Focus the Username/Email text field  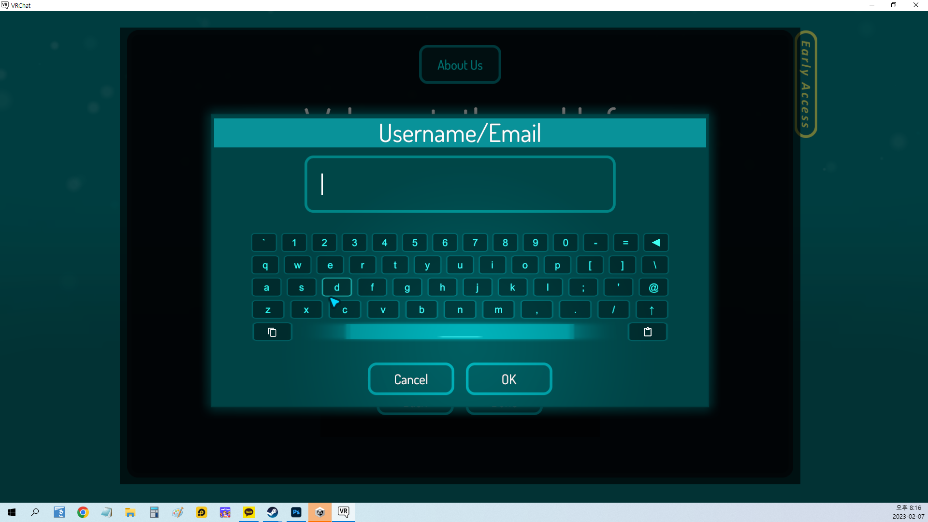point(460,184)
